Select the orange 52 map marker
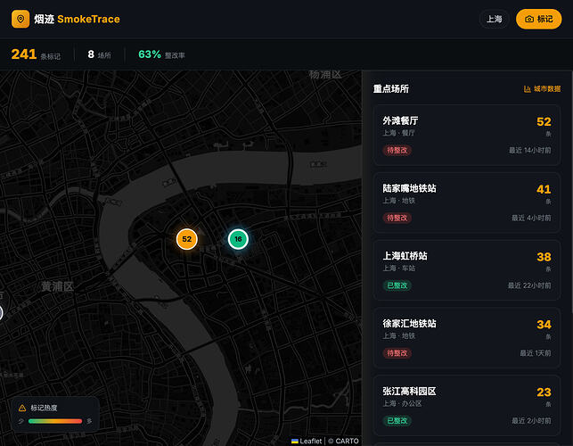The height and width of the screenshot is (446, 573). tap(187, 239)
